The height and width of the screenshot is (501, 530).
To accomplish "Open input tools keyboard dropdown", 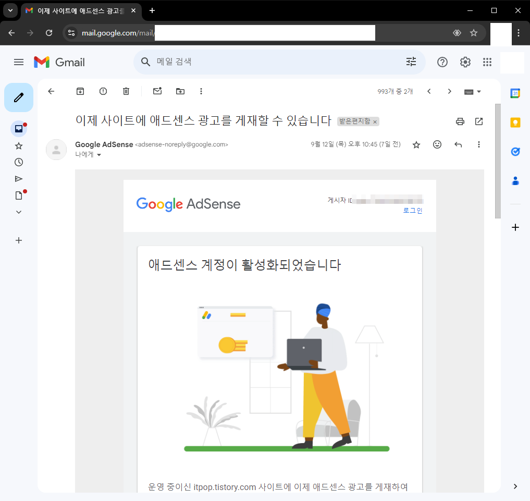I will click(x=472, y=92).
